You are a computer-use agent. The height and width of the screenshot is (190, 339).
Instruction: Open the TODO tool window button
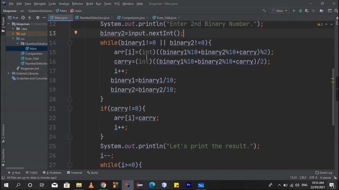pos(32,173)
